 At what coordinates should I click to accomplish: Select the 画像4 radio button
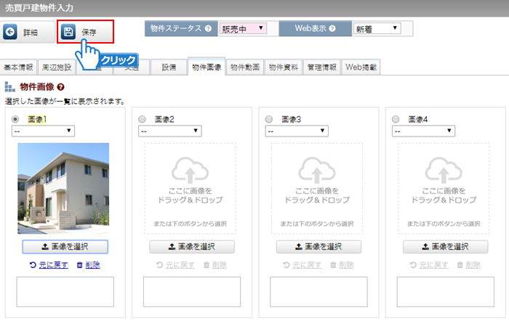click(x=396, y=119)
